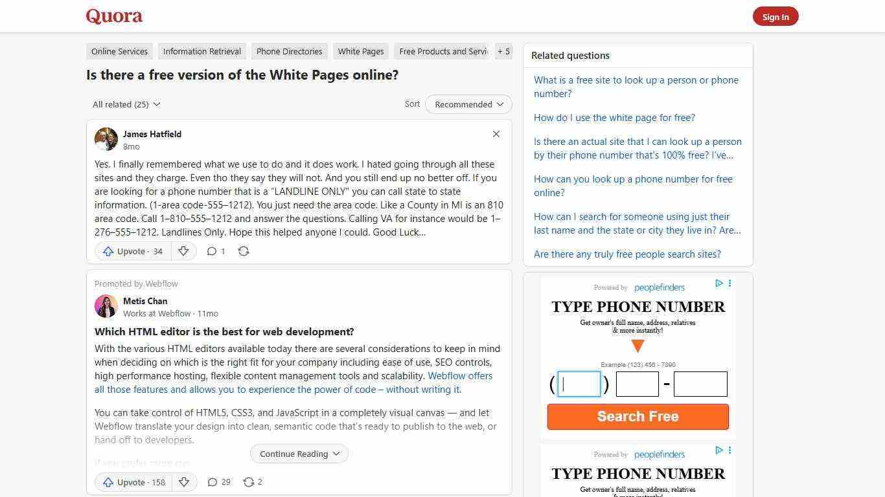
Task: Upvote James Hatfield's answer
Action: [x=132, y=251]
